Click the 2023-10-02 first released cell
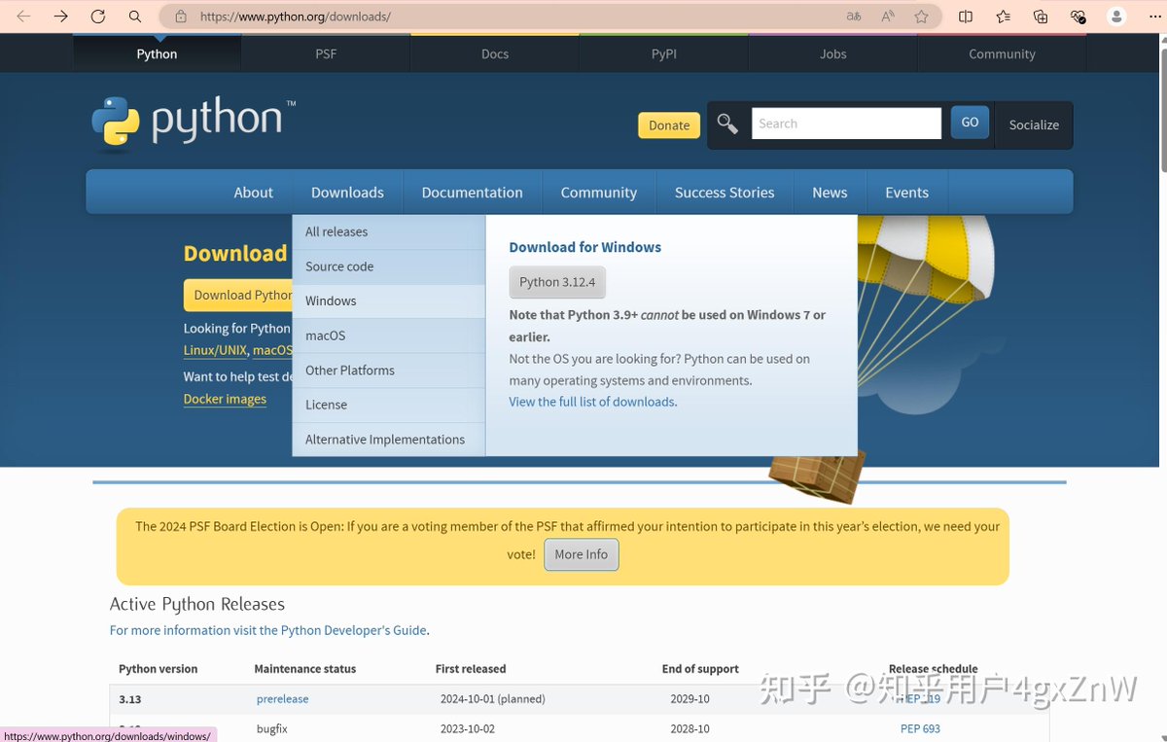Image resolution: width=1167 pixels, height=742 pixels. pos(467,728)
